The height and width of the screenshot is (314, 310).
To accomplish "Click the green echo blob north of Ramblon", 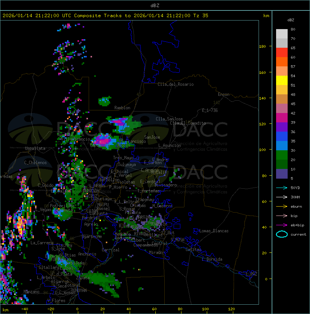I will pyautogui.click(x=105, y=101).
